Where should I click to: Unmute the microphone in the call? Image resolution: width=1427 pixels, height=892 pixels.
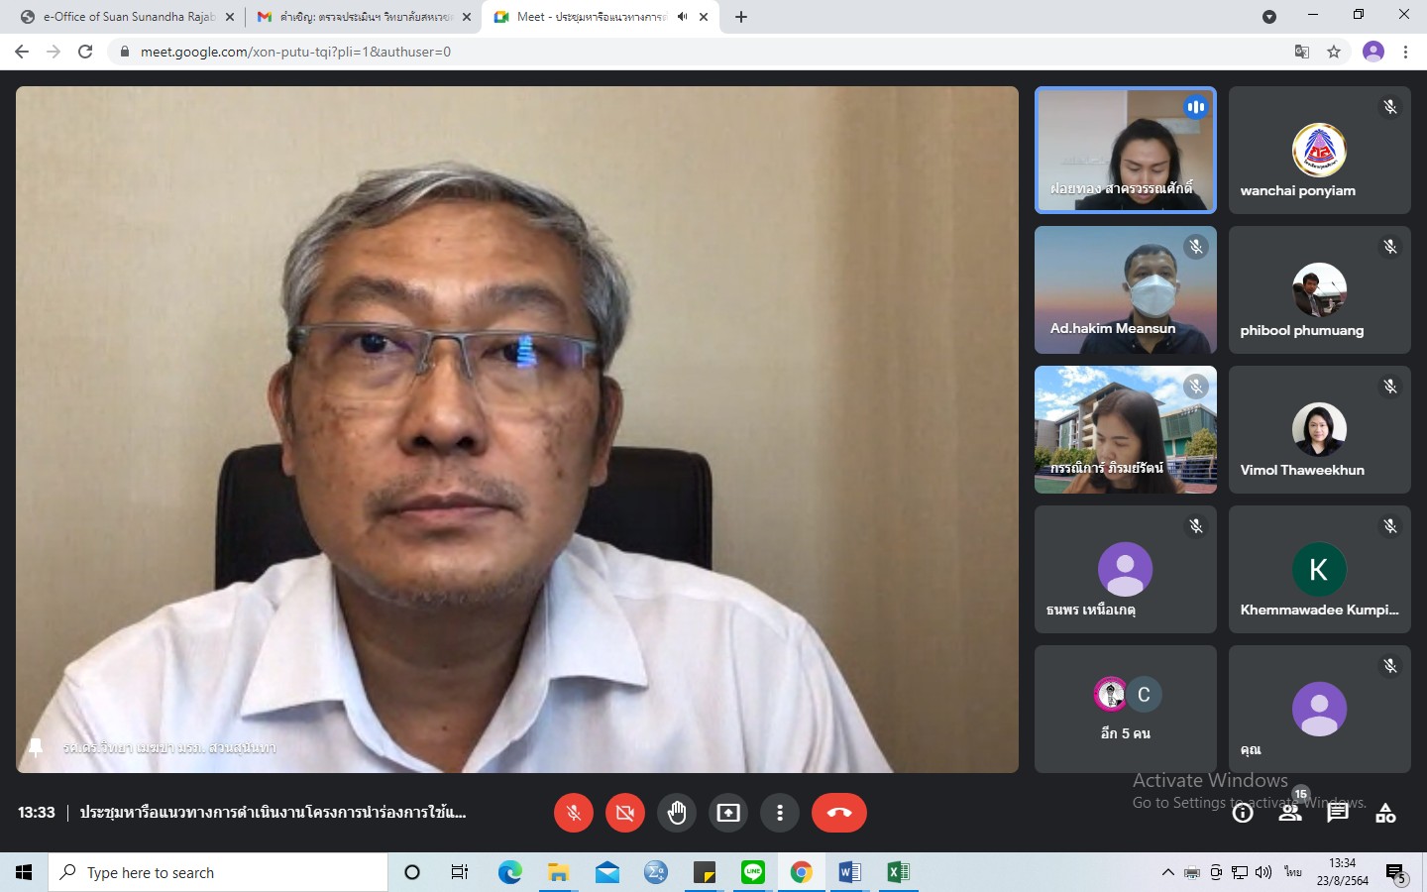coord(573,813)
